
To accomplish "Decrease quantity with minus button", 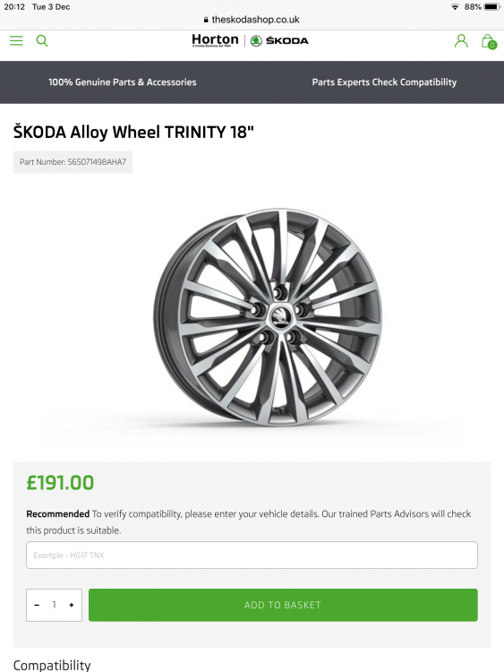I will click(x=37, y=605).
